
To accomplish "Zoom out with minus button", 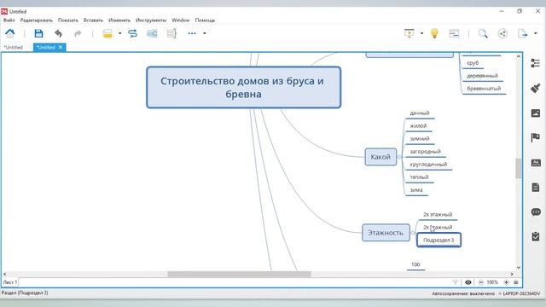I will point(481,282).
